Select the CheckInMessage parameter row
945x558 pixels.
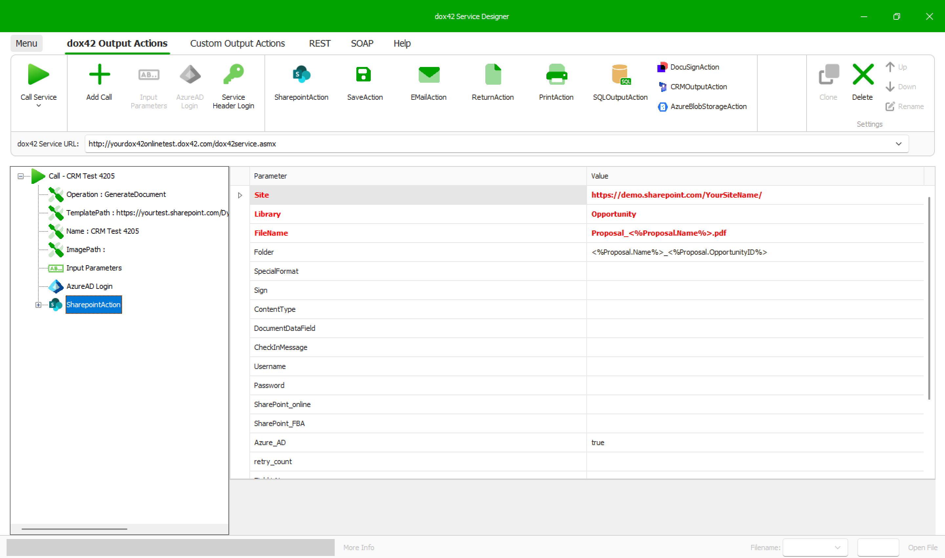click(x=586, y=347)
